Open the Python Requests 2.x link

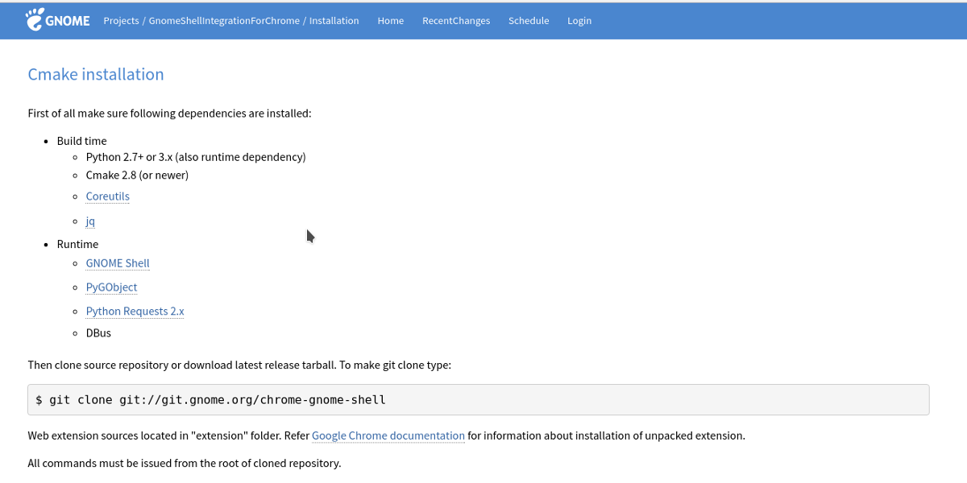135,312
